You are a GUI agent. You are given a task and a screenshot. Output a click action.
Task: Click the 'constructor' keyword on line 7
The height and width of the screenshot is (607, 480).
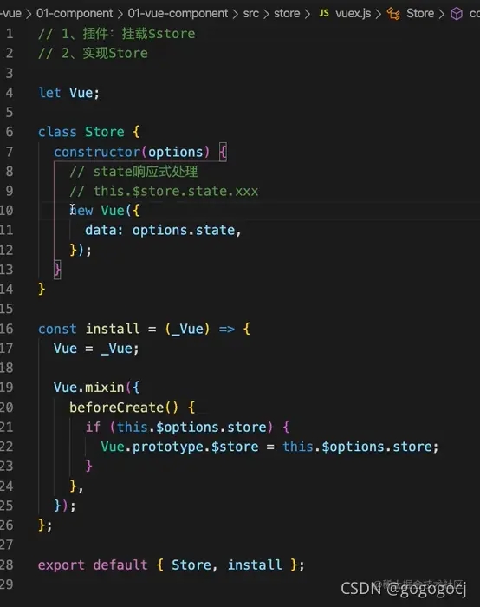coord(97,152)
